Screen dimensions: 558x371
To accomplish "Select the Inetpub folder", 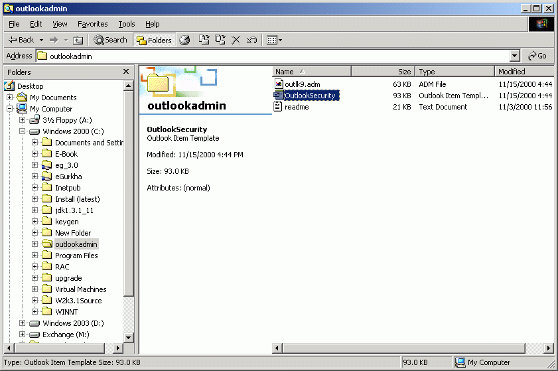I will (x=68, y=188).
